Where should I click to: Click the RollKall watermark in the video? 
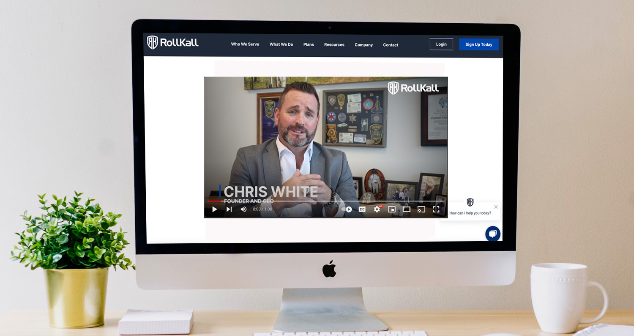(x=413, y=88)
